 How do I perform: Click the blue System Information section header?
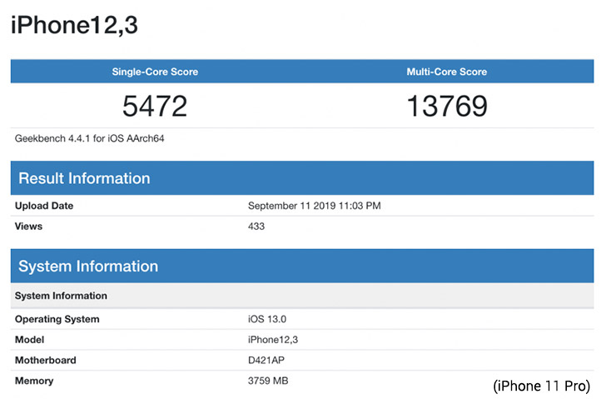click(x=302, y=266)
